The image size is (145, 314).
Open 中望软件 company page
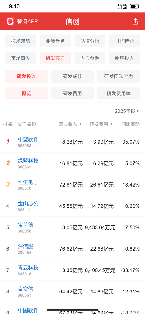(28, 139)
